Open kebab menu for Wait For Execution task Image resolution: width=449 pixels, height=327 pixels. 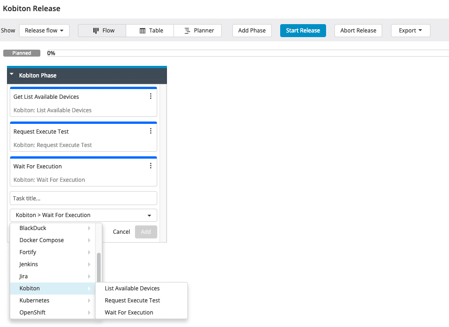tap(150, 166)
